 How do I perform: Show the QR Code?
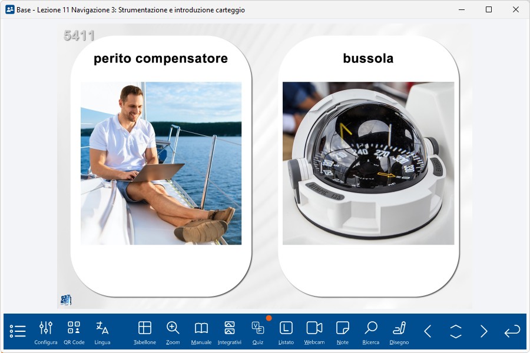[74, 332]
